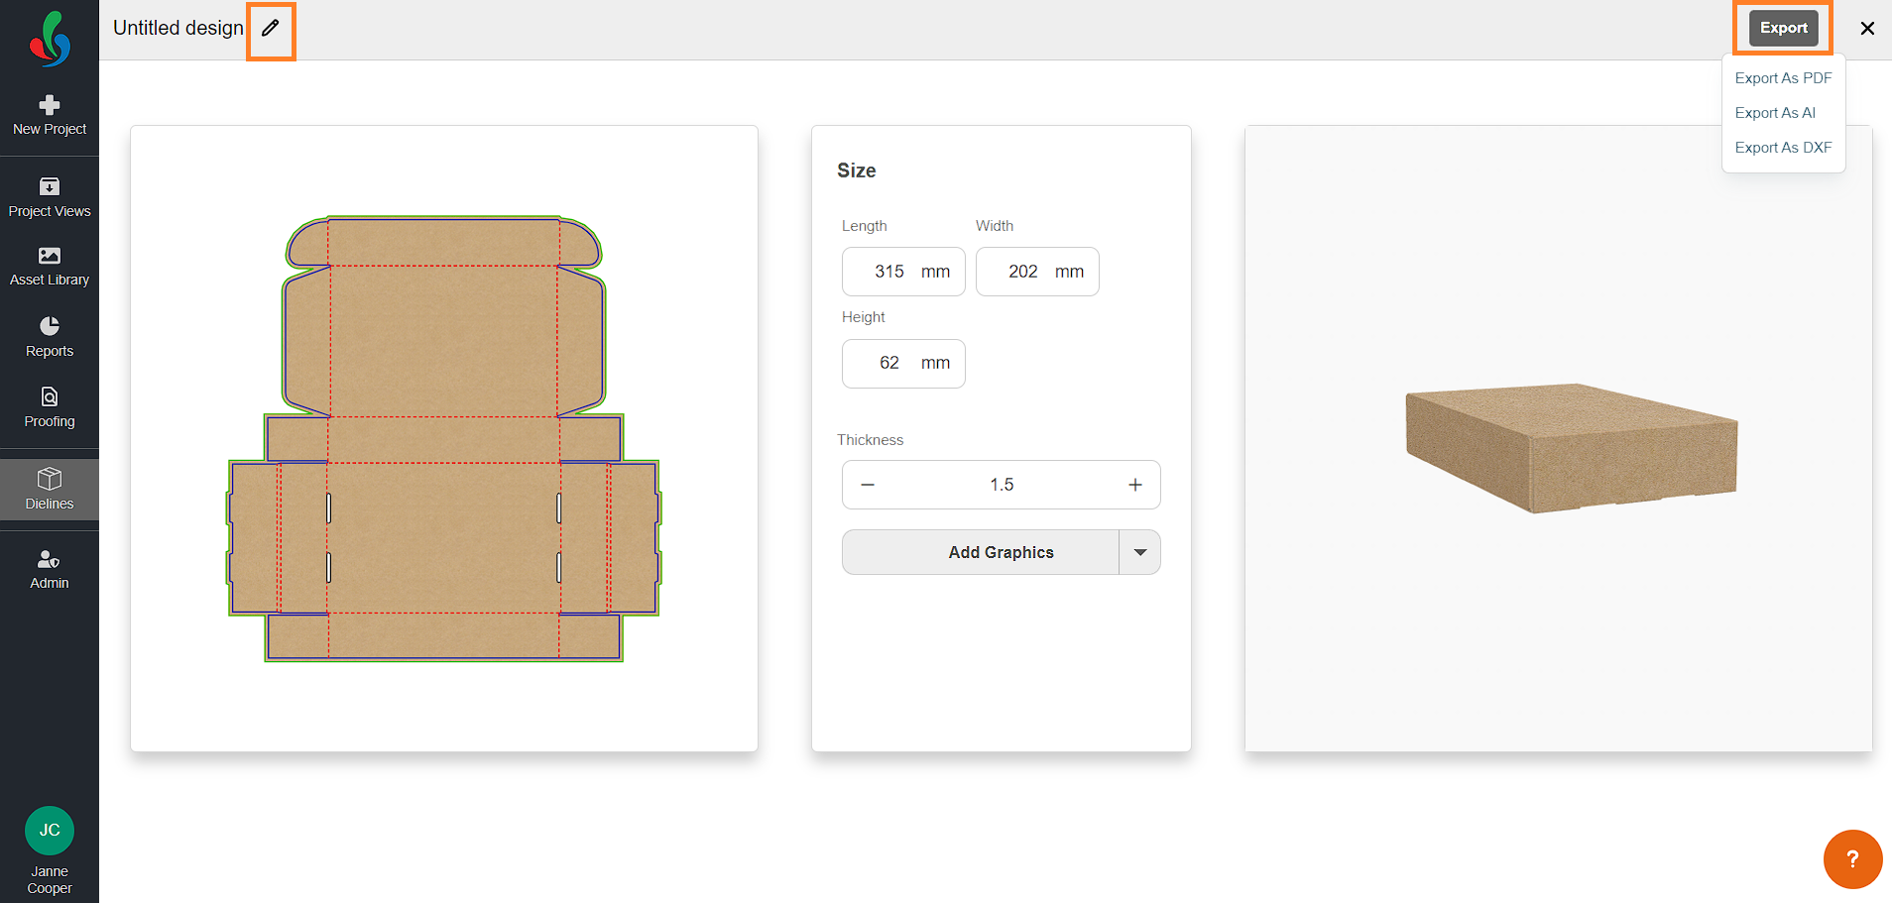1892x903 pixels.
Task: Click the Length input field
Action: pyautogui.click(x=903, y=272)
